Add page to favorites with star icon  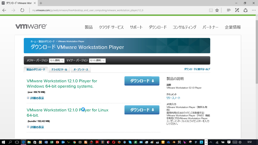coord(217,10)
